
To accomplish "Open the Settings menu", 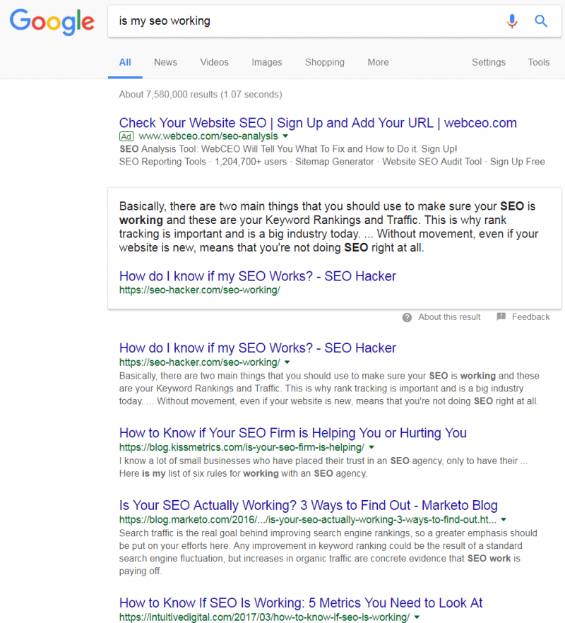I will (x=488, y=62).
